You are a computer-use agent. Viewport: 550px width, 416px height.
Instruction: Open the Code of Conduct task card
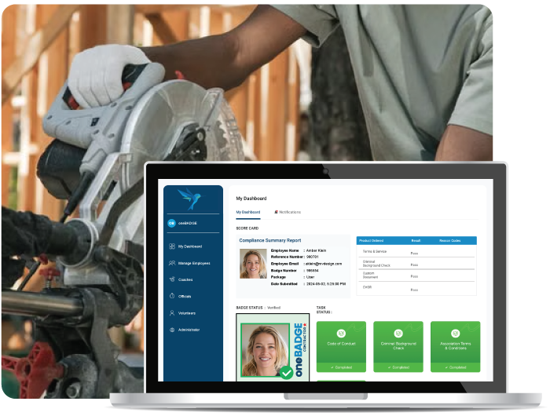341,347
